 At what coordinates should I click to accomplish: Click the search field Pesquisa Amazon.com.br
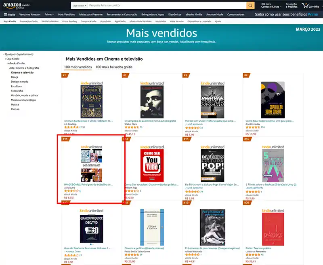(167, 6)
